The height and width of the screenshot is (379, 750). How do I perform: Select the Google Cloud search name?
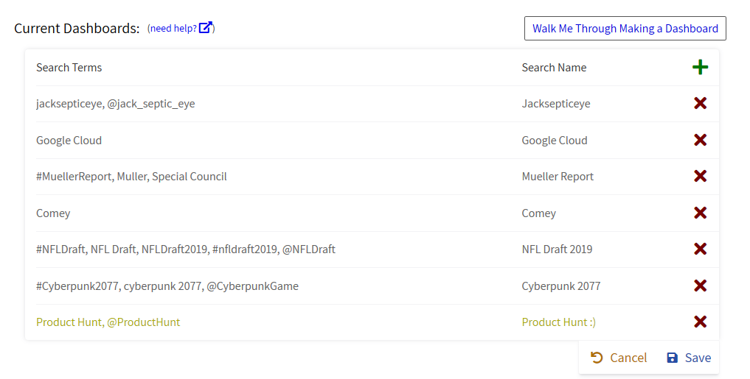555,141
